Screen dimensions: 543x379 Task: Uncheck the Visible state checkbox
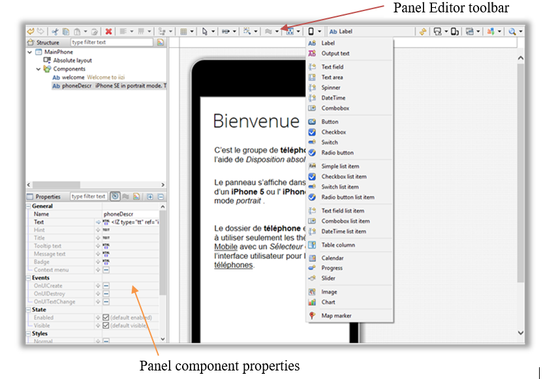106,326
